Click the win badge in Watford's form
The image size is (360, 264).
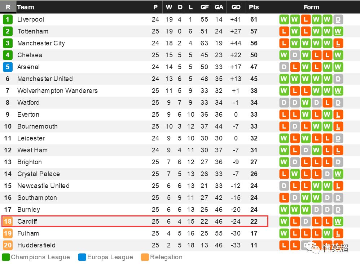point(306,103)
